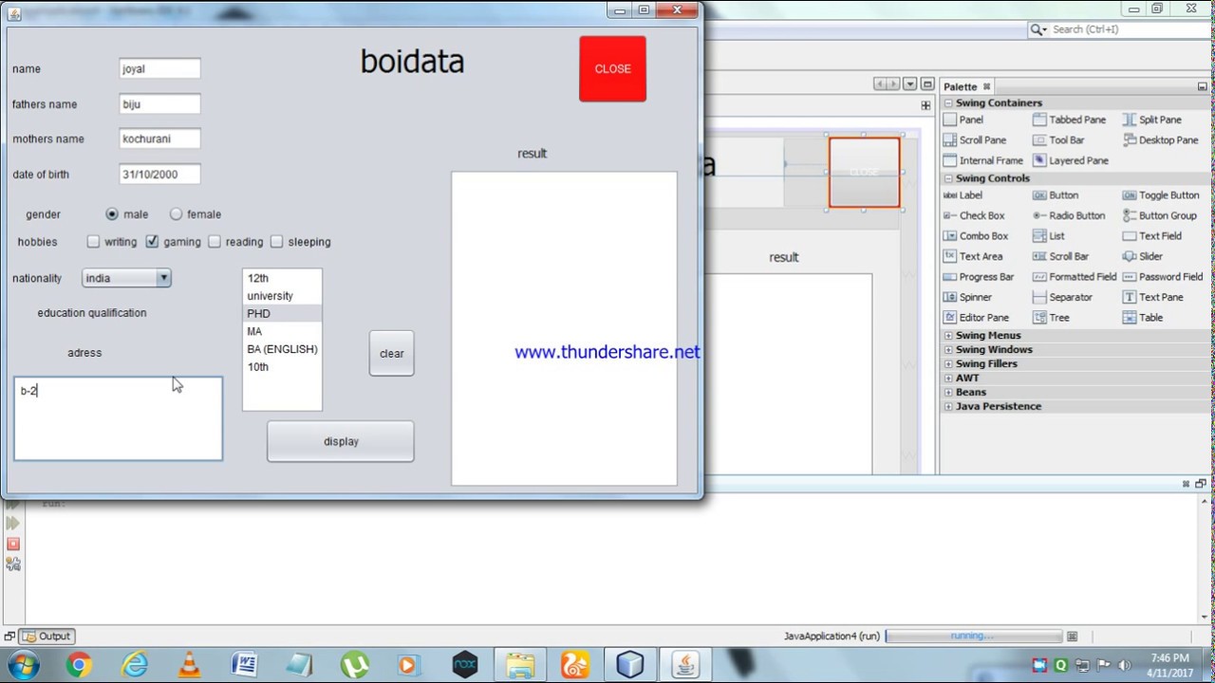Choose the Scroll Pane palette item
Image resolution: width=1215 pixels, height=683 pixels.
(976, 139)
